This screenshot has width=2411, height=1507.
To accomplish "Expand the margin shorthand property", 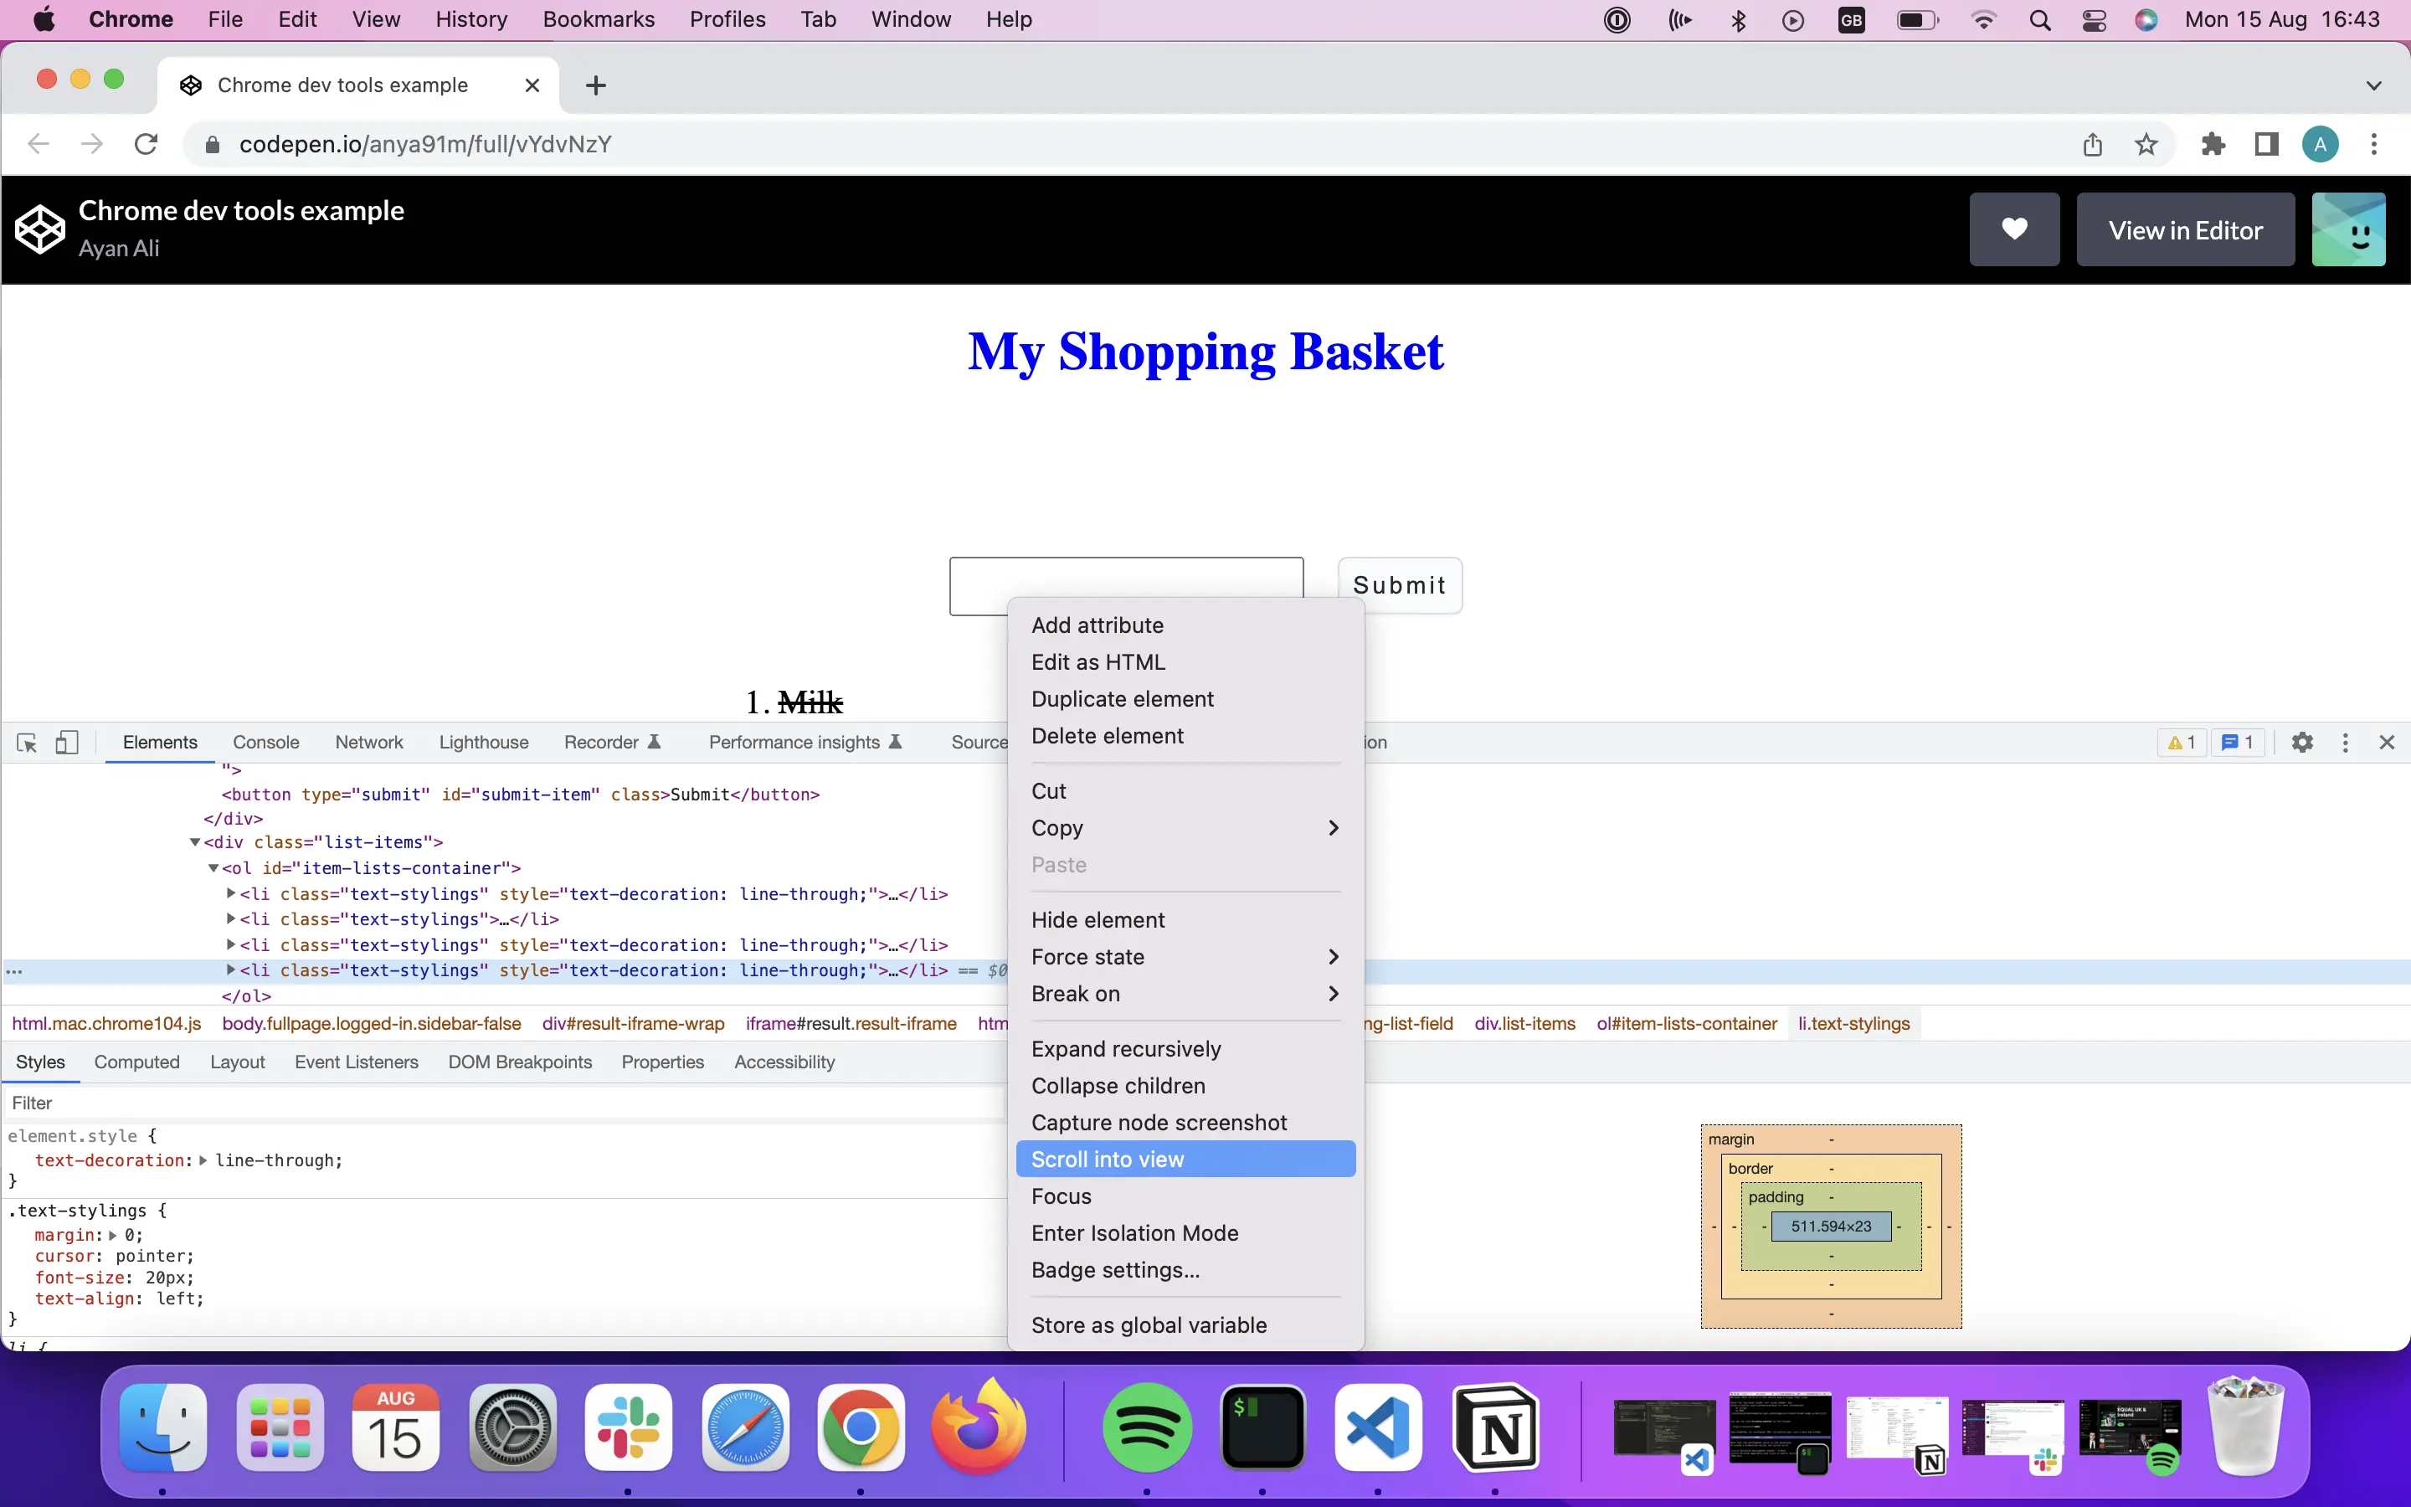I will (x=112, y=1235).
